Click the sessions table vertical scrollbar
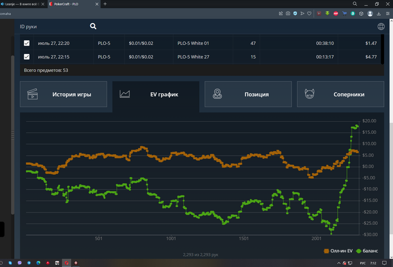The height and width of the screenshot is (267, 393). [382, 49]
